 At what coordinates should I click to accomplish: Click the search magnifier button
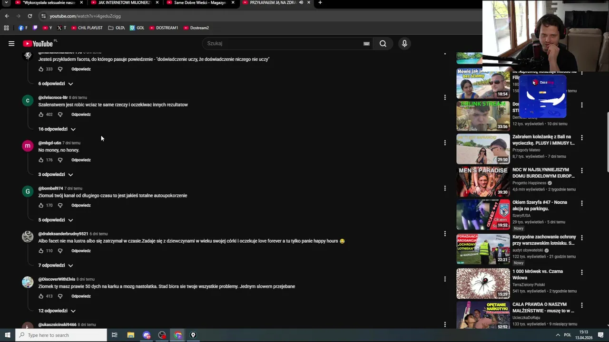pos(383,44)
